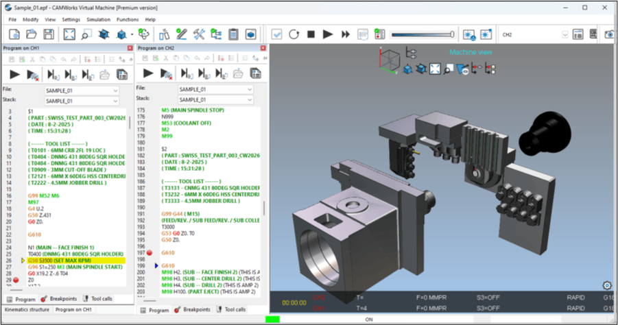618x325 pixels.
Task: Open the Modify menu
Action: coord(30,19)
